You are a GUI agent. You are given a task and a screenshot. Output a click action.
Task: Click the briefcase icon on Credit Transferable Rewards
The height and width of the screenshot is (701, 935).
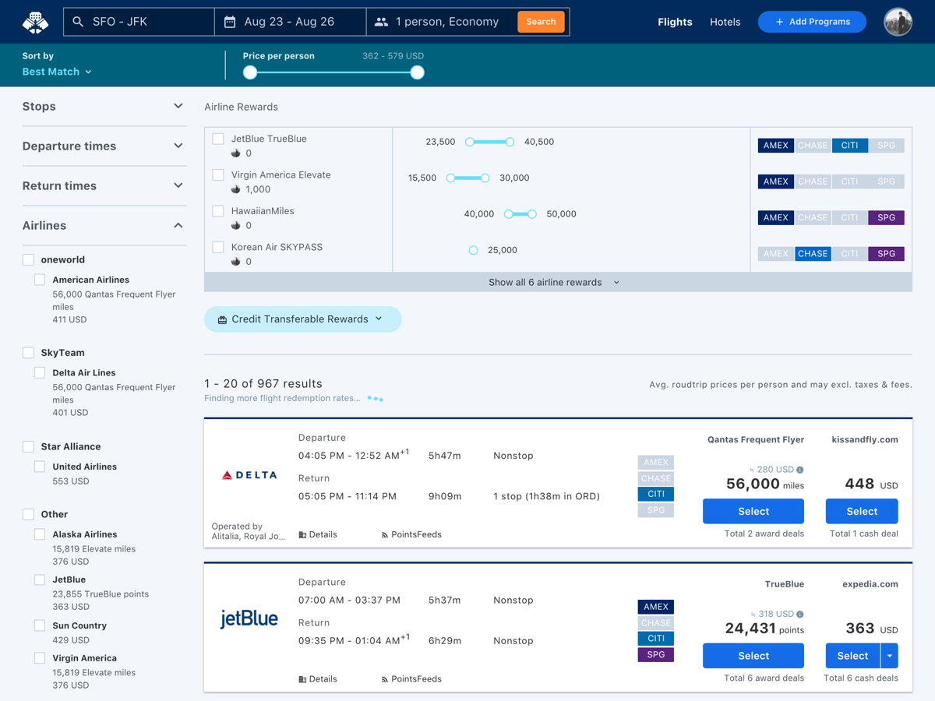(222, 319)
